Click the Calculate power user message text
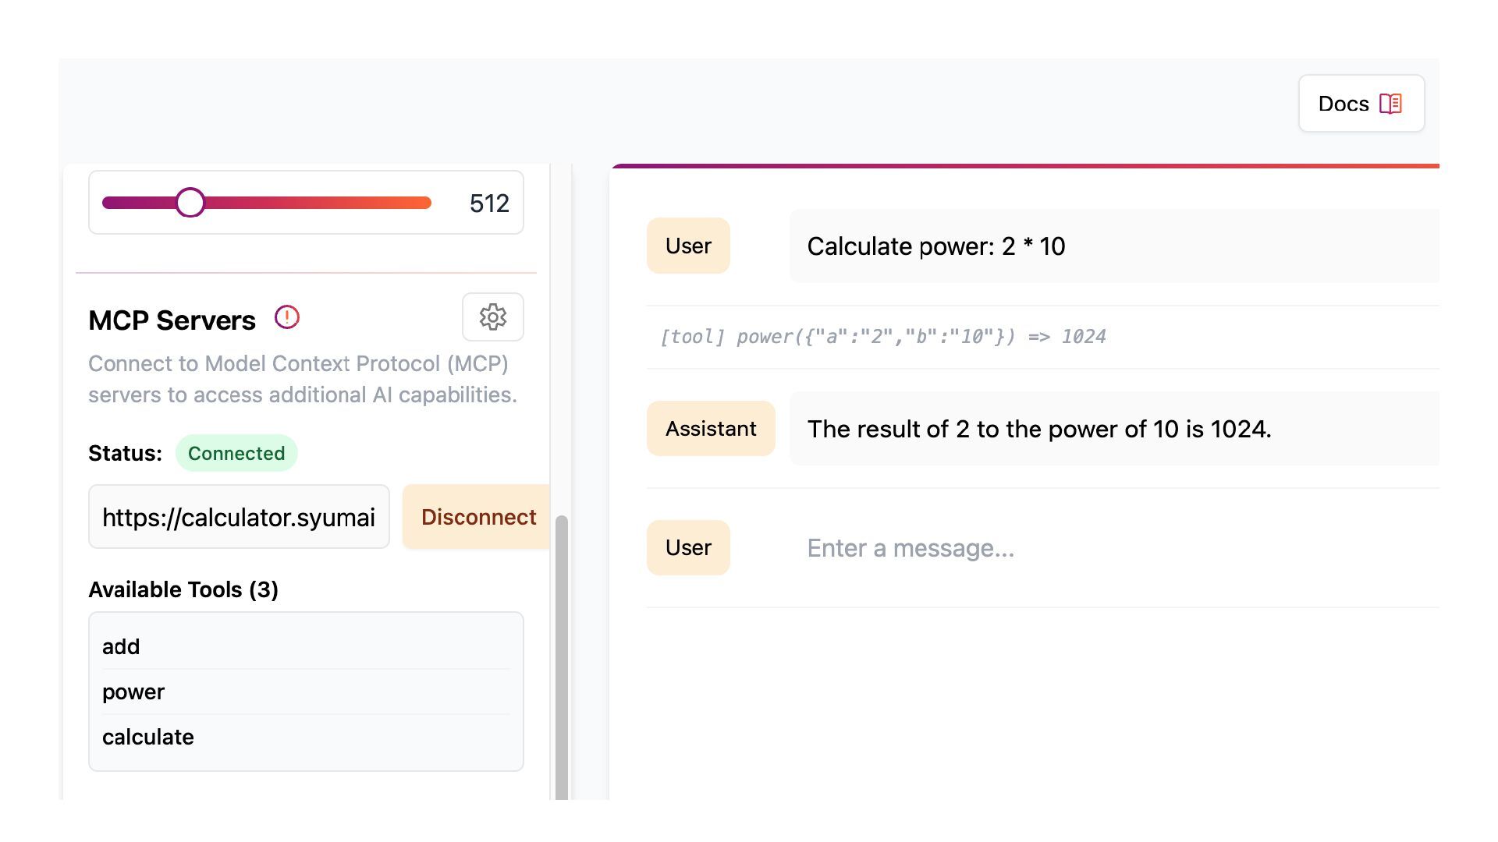 click(935, 246)
